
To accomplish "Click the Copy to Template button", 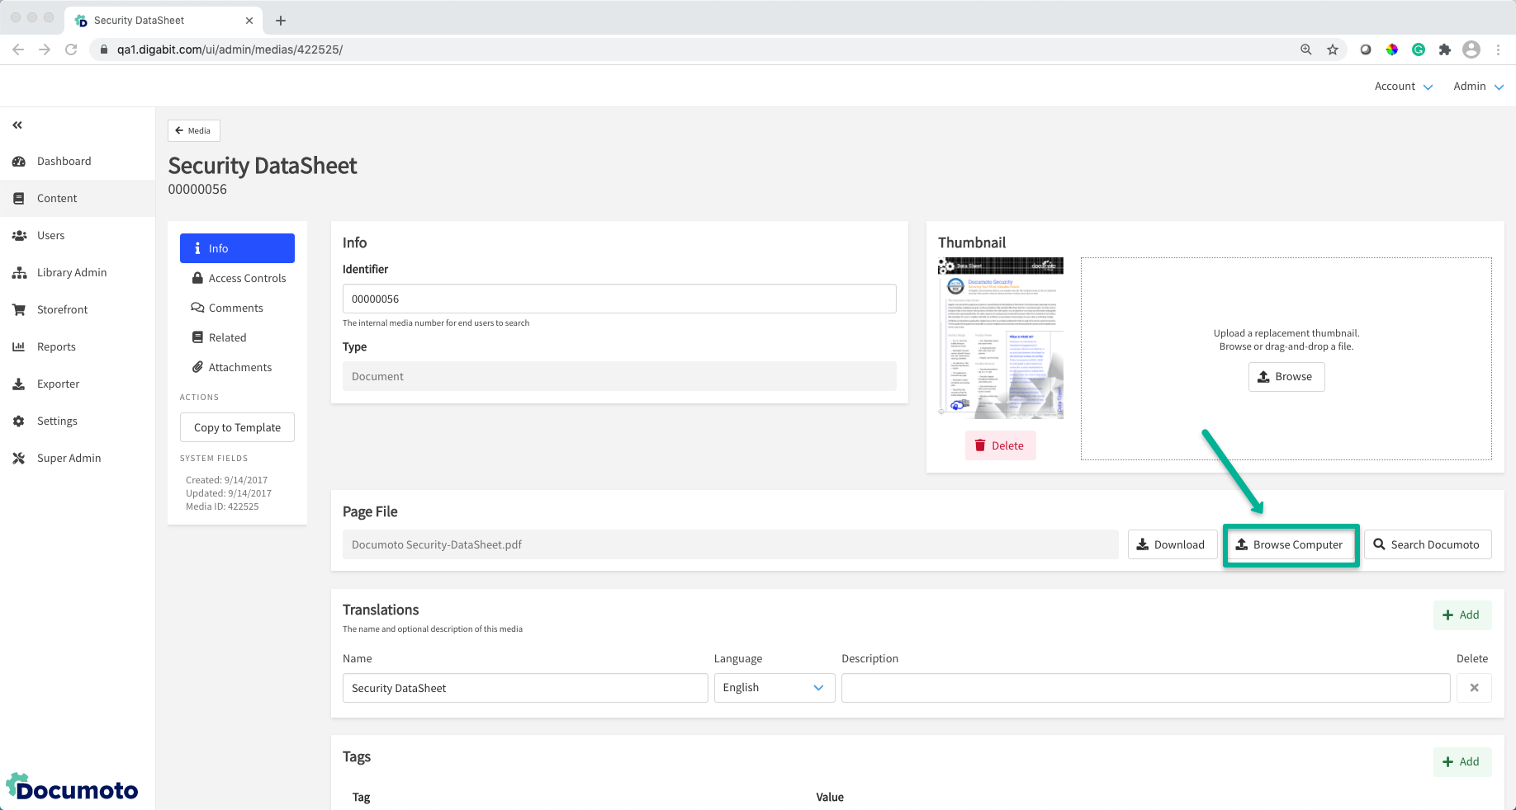I will click(237, 428).
